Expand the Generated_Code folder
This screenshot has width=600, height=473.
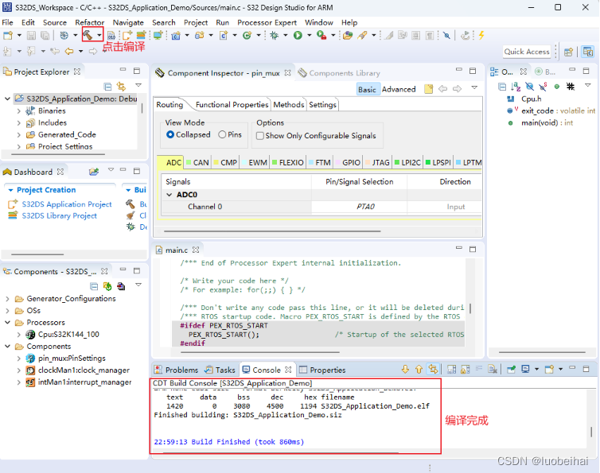pyautogui.click(x=19, y=134)
